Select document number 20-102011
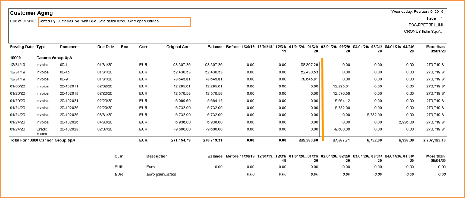Screen dimensions: 465x198 pyautogui.click(x=69, y=86)
